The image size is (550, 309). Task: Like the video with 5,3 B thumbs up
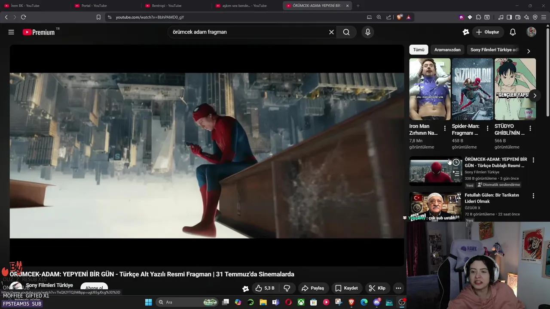[x=265, y=288]
